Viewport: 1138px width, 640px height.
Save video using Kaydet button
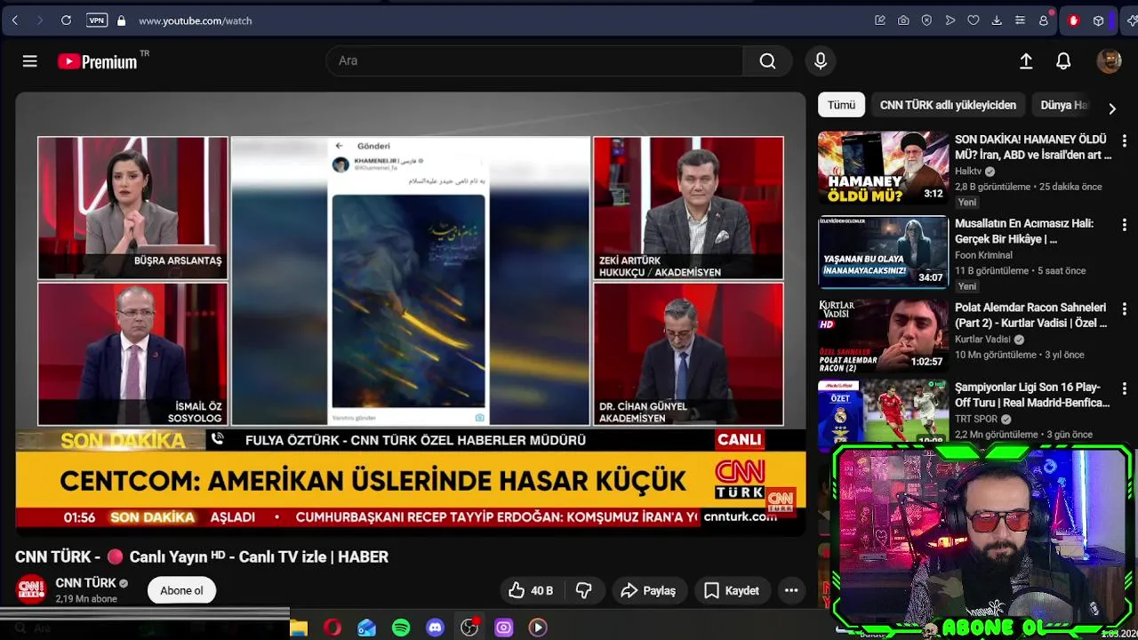pos(732,590)
